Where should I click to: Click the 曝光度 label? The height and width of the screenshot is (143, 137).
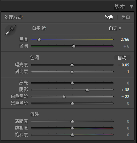tap(21, 65)
